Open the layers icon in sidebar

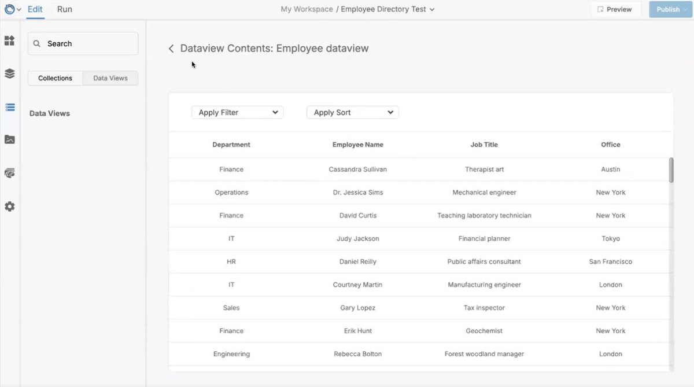pyautogui.click(x=9, y=73)
